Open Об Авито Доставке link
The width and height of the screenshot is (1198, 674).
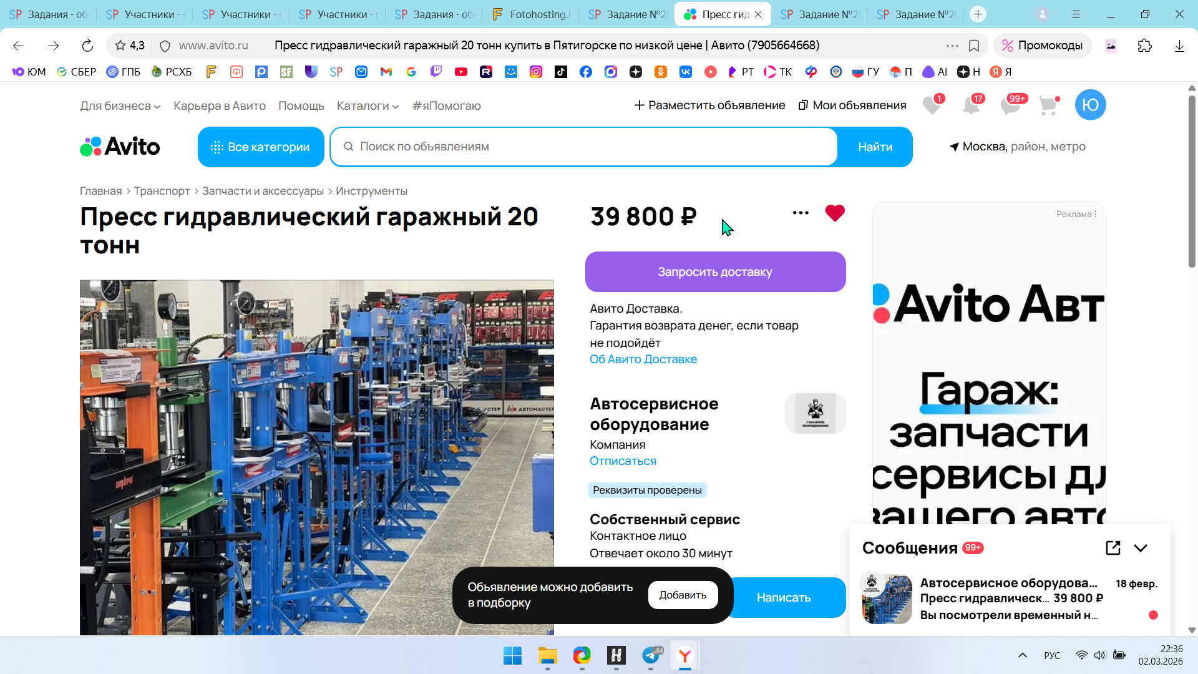[x=643, y=359]
